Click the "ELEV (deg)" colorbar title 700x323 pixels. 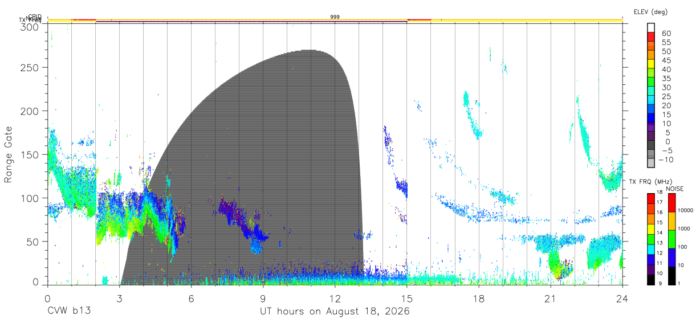[650, 12]
